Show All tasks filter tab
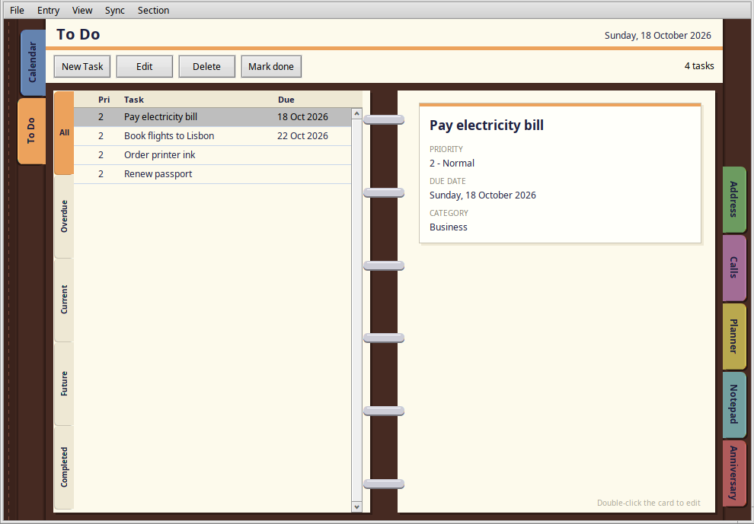754x524 pixels. click(65, 132)
